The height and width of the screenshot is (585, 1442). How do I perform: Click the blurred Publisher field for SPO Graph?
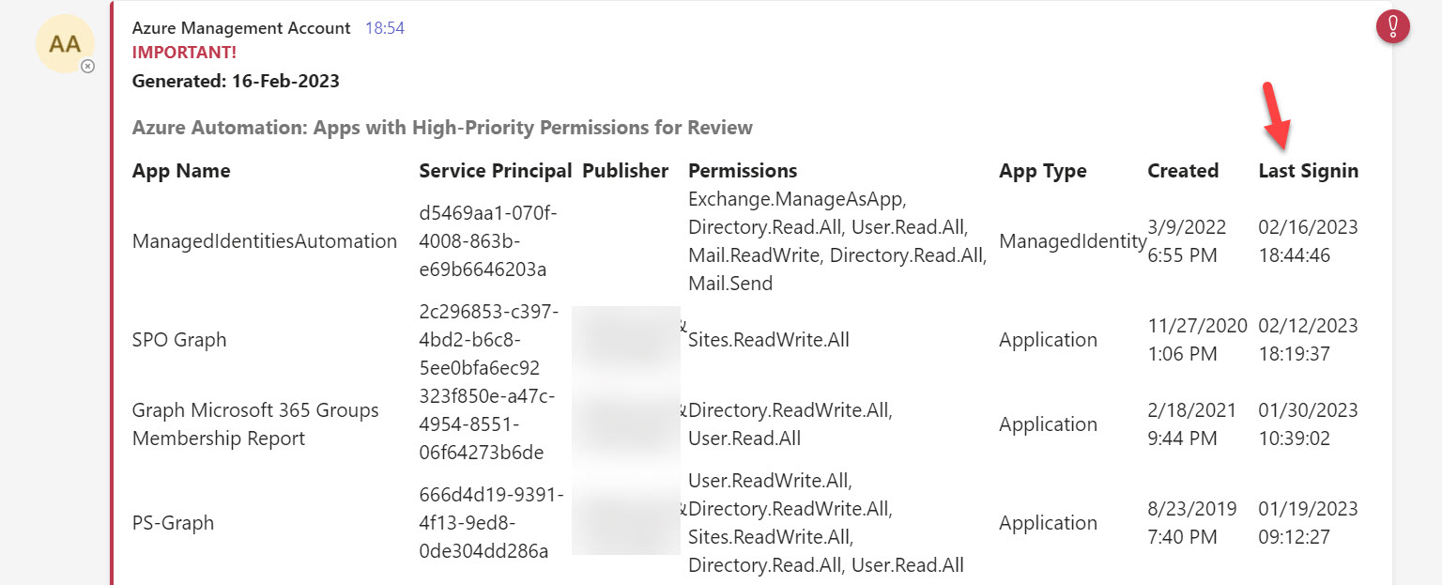click(627, 339)
